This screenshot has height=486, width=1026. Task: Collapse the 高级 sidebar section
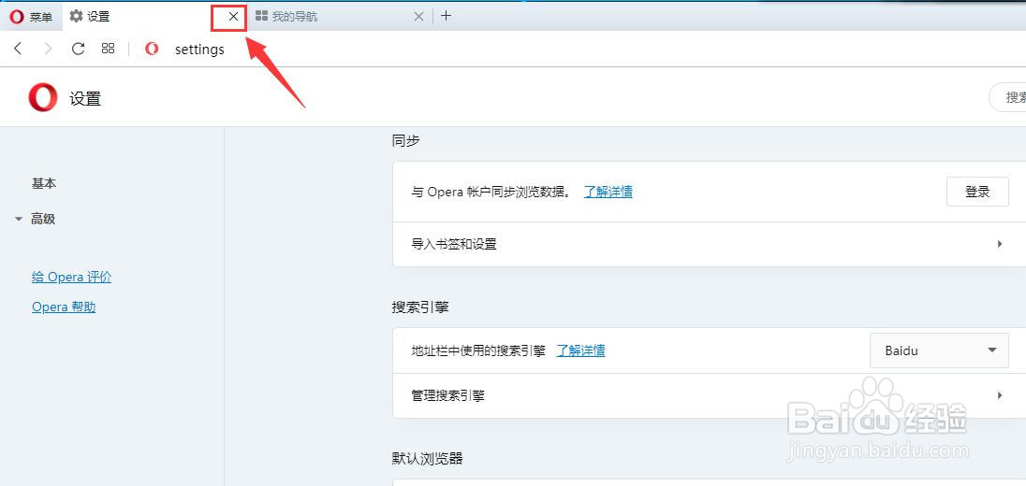coord(36,219)
